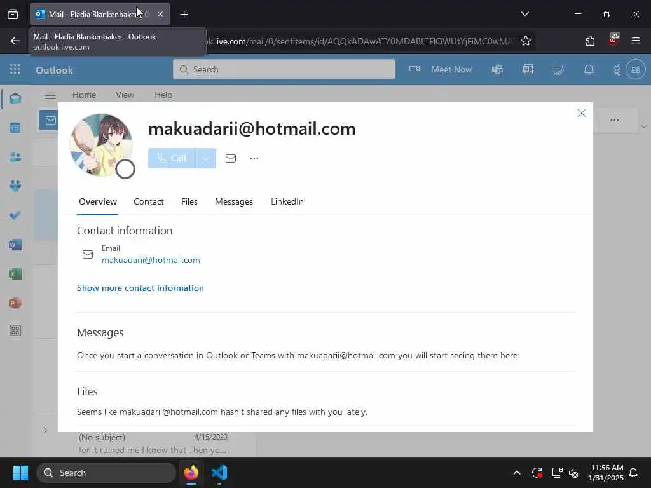This screenshot has width=651, height=488.
Task: Close the contact profile card
Action: 582,113
